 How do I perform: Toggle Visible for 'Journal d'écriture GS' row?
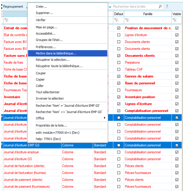coord(177,159)
